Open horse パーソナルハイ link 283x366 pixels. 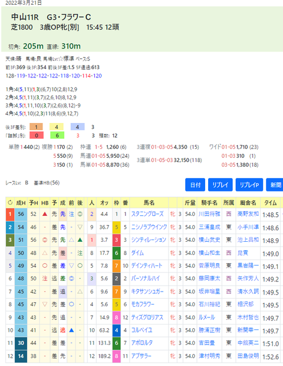[x=146, y=278]
